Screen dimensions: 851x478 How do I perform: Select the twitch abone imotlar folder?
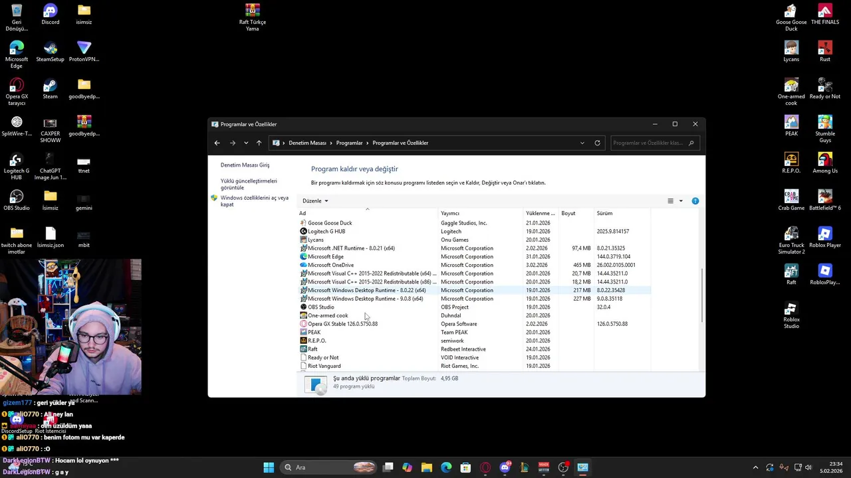pos(17,241)
